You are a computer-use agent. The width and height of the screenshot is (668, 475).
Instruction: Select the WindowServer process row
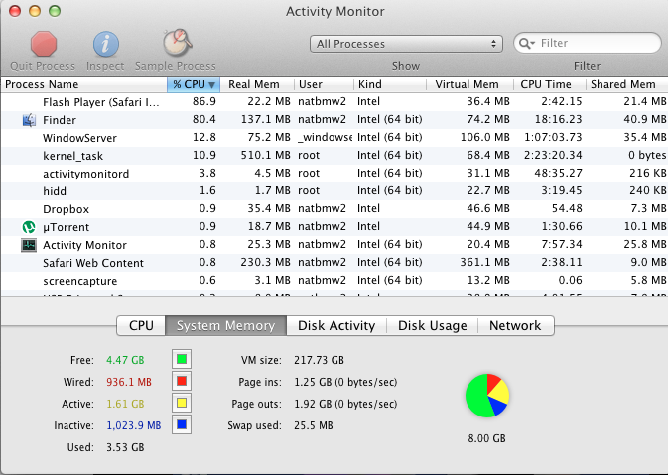[334, 138]
